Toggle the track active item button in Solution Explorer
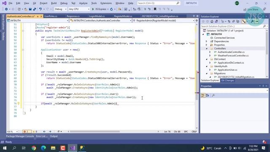This screenshot has height=152, width=270. click(244, 22)
